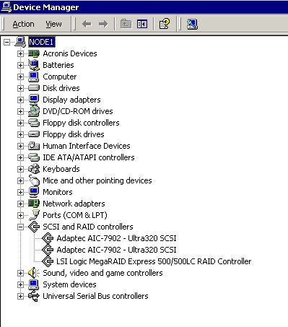Click the Floppy disk drives icon

pyautogui.click(x=34, y=134)
